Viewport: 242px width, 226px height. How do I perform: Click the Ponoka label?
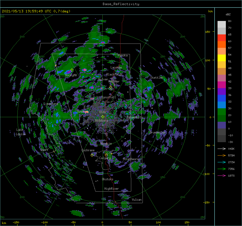pos(123,55)
